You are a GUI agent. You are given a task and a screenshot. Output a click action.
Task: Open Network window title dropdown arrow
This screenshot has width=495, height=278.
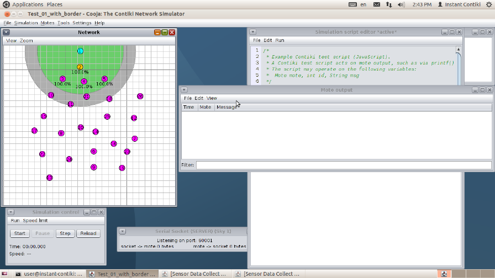click(7, 33)
